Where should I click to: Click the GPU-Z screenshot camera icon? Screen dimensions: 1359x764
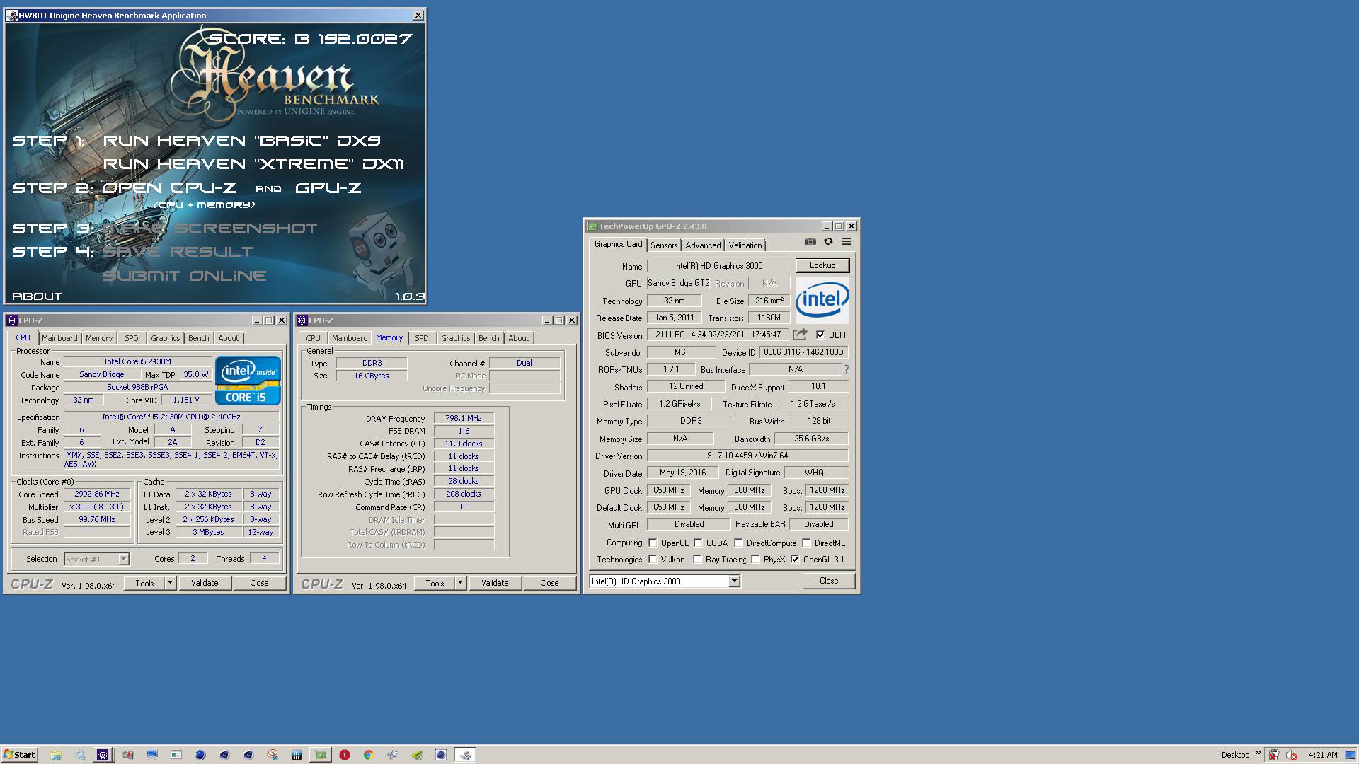click(x=810, y=242)
